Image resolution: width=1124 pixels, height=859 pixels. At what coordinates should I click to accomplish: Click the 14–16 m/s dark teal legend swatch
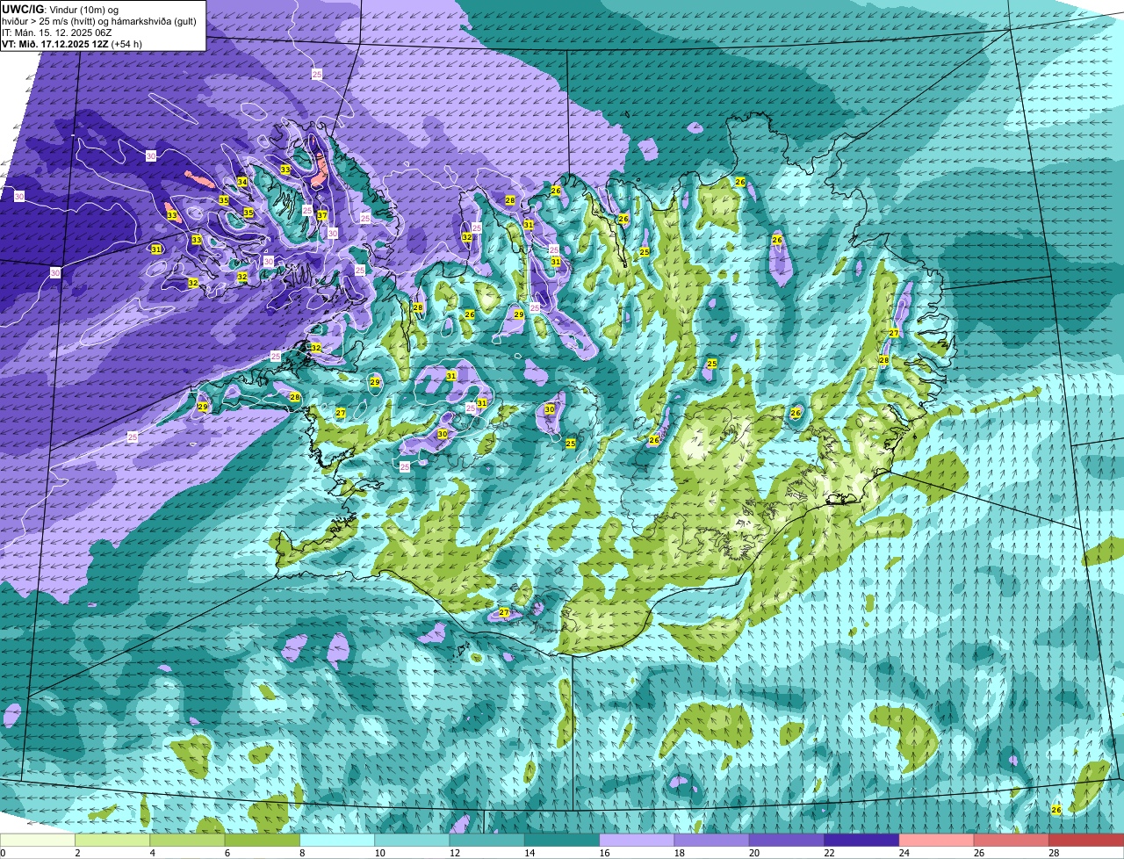point(562,841)
